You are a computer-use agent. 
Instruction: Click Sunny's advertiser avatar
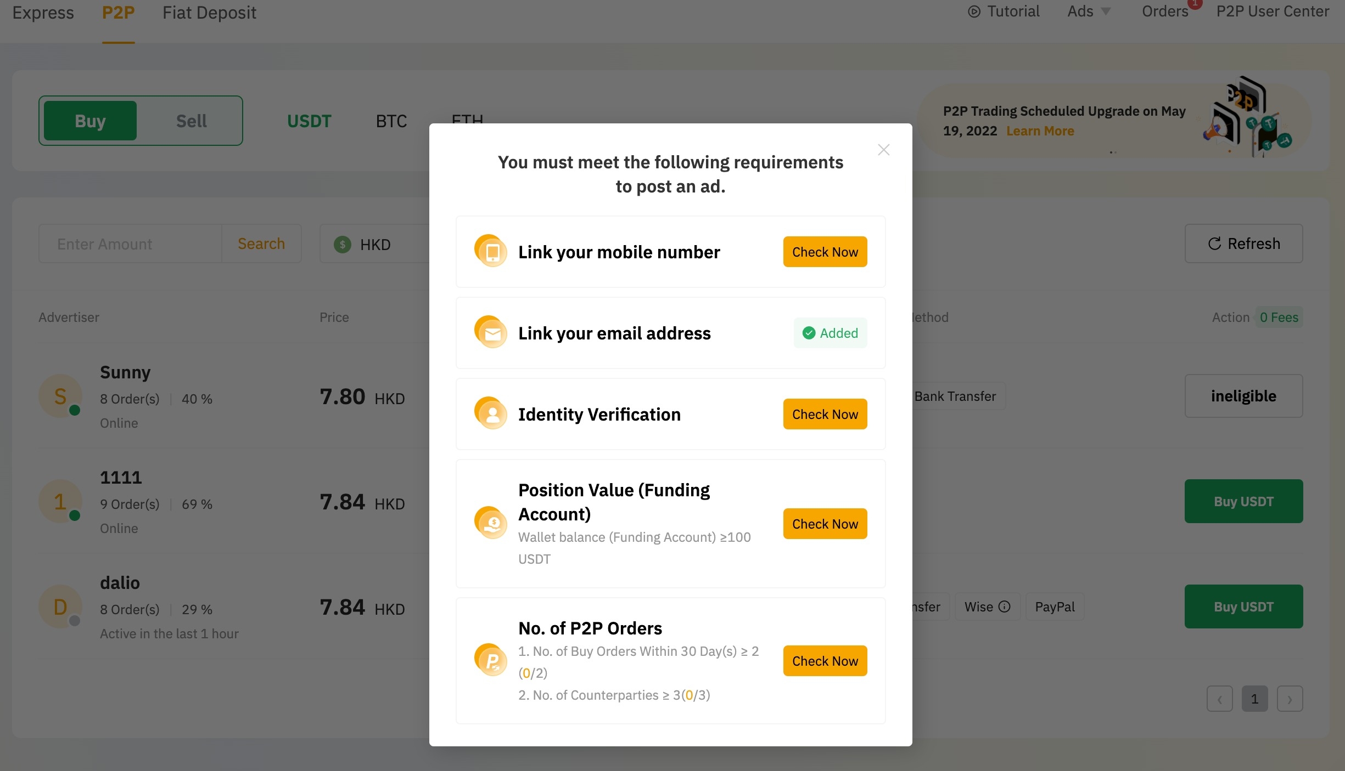[61, 396]
